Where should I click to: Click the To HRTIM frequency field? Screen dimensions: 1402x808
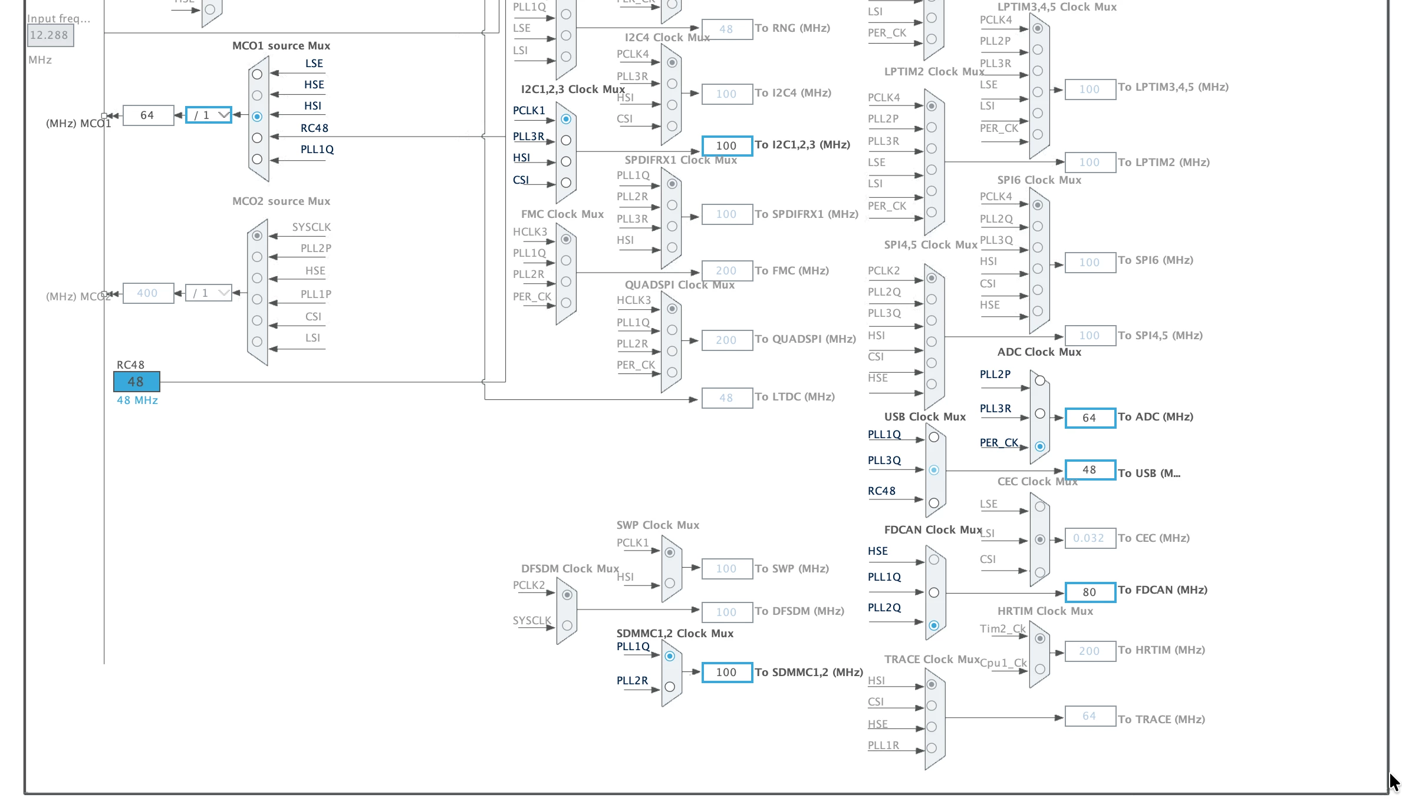(x=1090, y=651)
